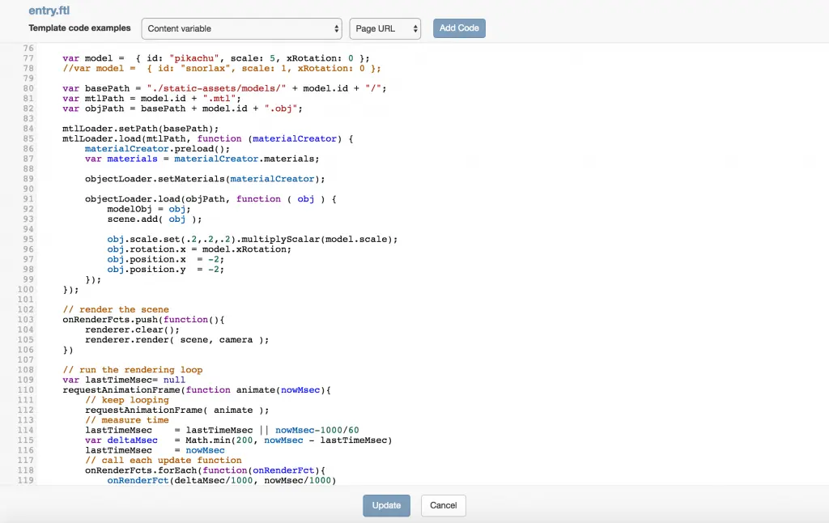Click the commented-out snorlax model line
This screenshot has width=829, height=523.
(221, 68)
